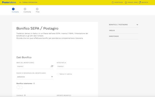Check the Salva in rubrica checkbox
155x97 pixels.
(58, 74)
